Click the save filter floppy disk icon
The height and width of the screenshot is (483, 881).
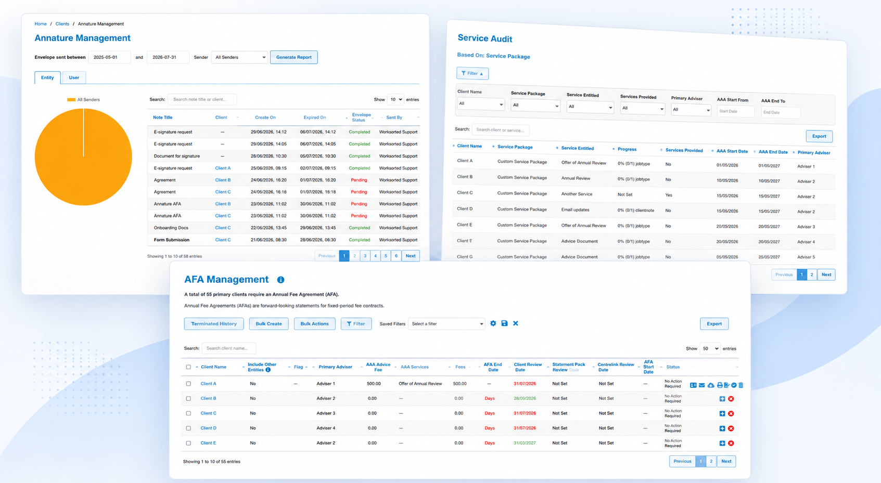click(x=504, y=323)
